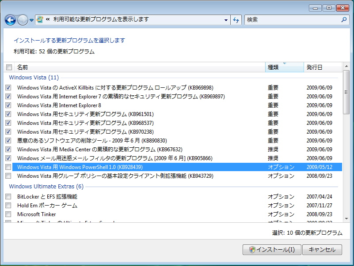Sort the list by 名前 column
Viewport: 354px width, 266px height.
[140, 67]
